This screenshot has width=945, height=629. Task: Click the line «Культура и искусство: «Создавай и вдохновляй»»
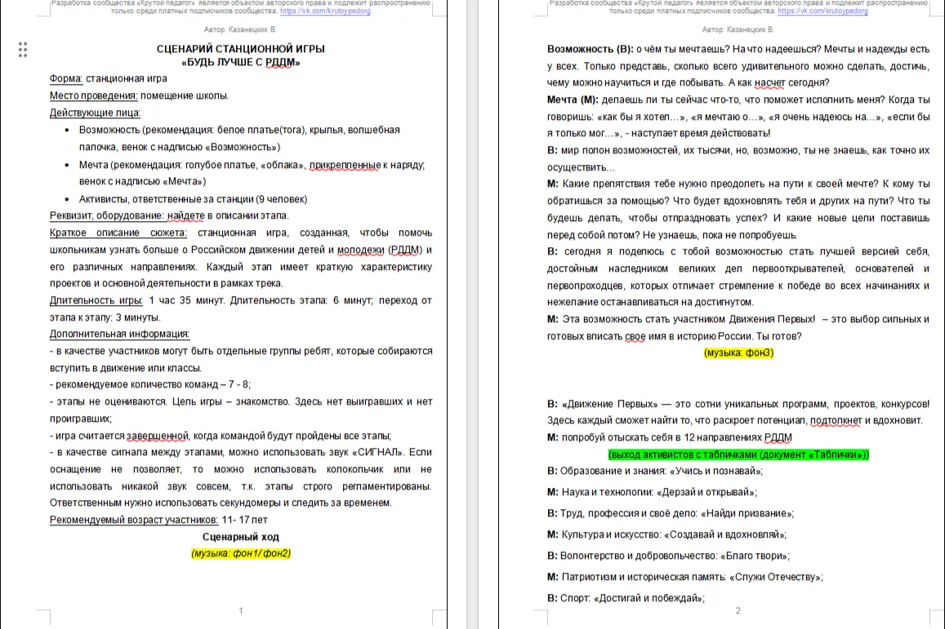pyautogui.click(x=666, y=534)
